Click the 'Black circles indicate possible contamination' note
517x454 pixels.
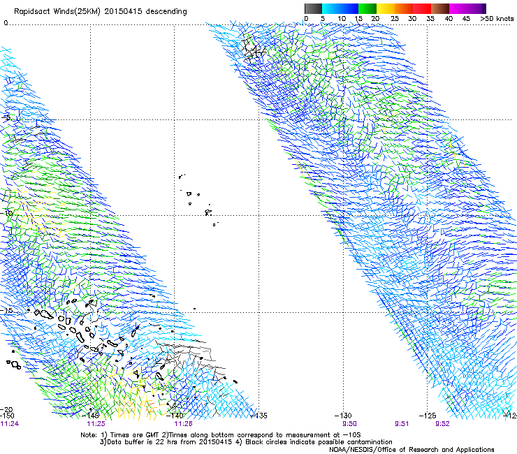click(x=319, y=442)
